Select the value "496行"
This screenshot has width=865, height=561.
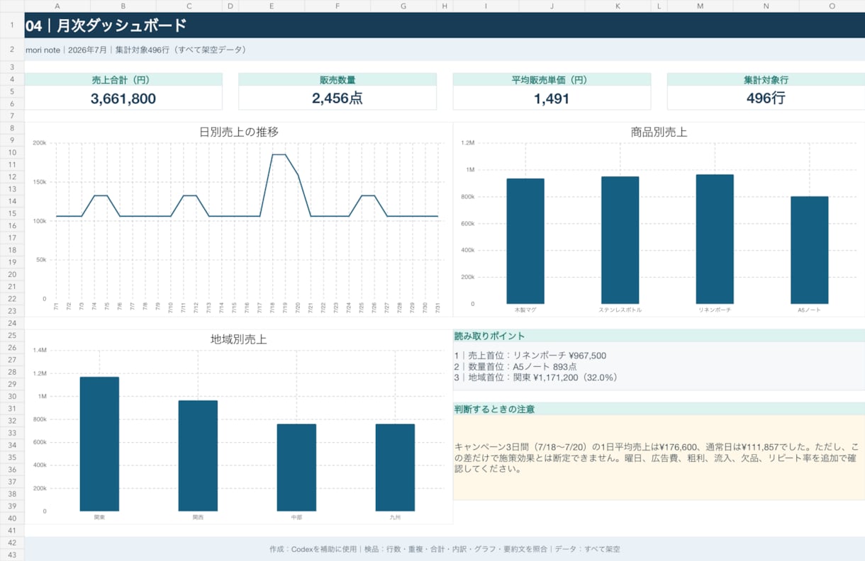[766, 98]
